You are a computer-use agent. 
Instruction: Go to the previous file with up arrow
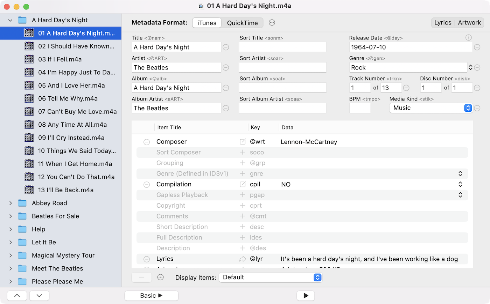17,296
